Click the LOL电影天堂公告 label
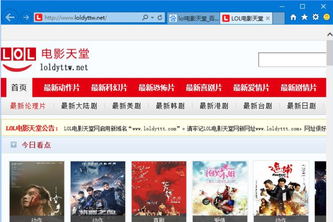 32,128
